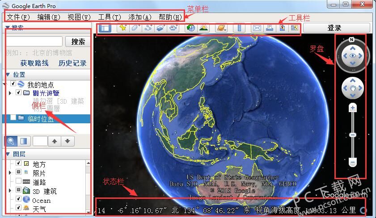This screenshot has width=376, height=218.
Task: Click the 登录 button
Action: click(x=337, y=28)
